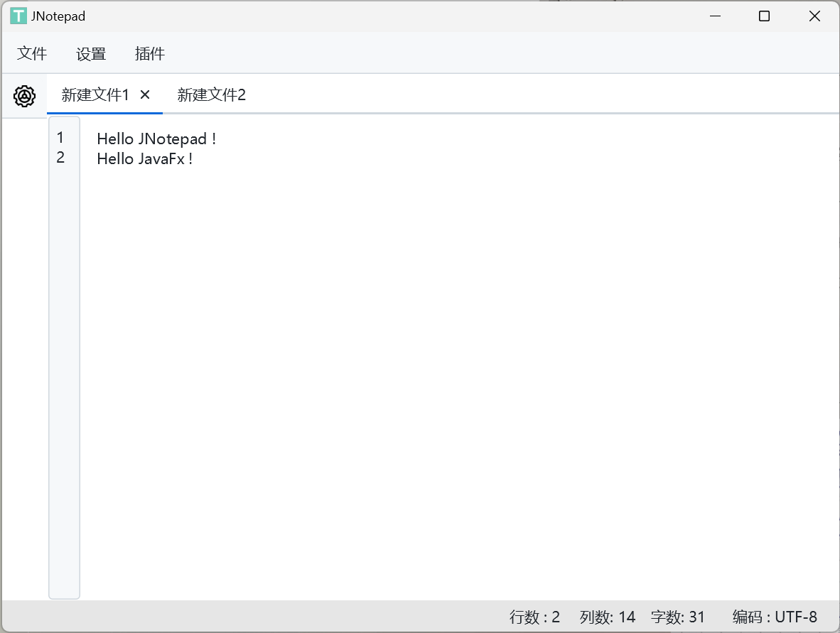
Task: Close the JNotepad window
Action: click(814, 16)
